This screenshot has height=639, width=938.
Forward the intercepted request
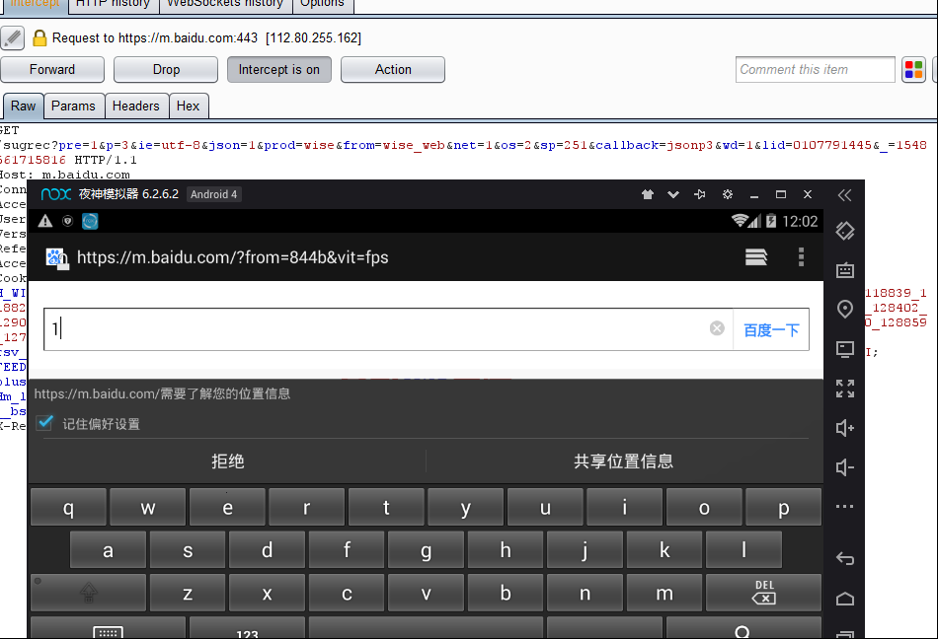(x=52, y=69)
